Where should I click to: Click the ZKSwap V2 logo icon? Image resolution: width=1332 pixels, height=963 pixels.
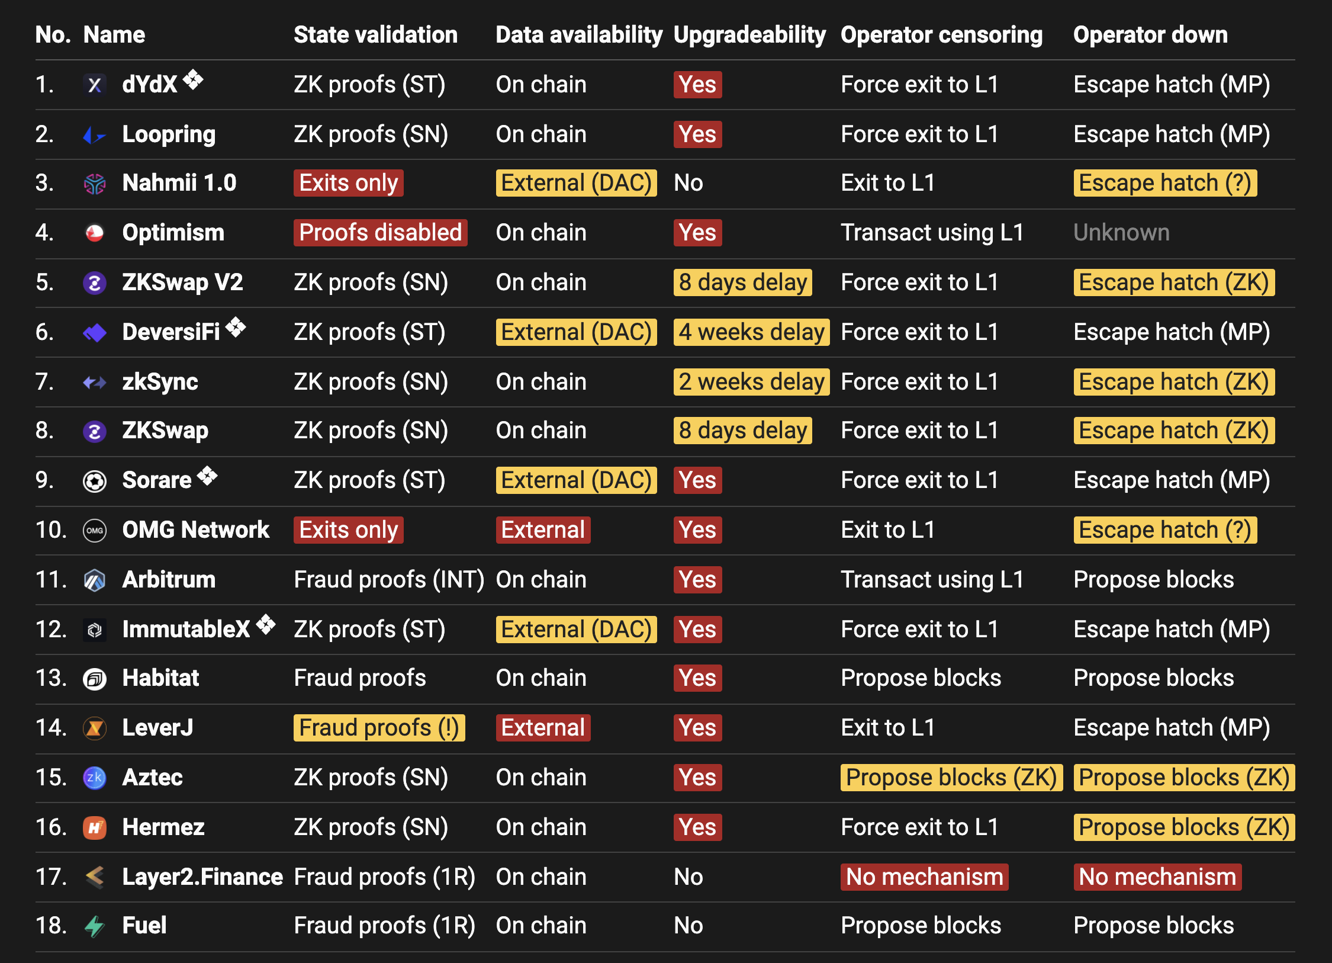[x=95, y=283]
